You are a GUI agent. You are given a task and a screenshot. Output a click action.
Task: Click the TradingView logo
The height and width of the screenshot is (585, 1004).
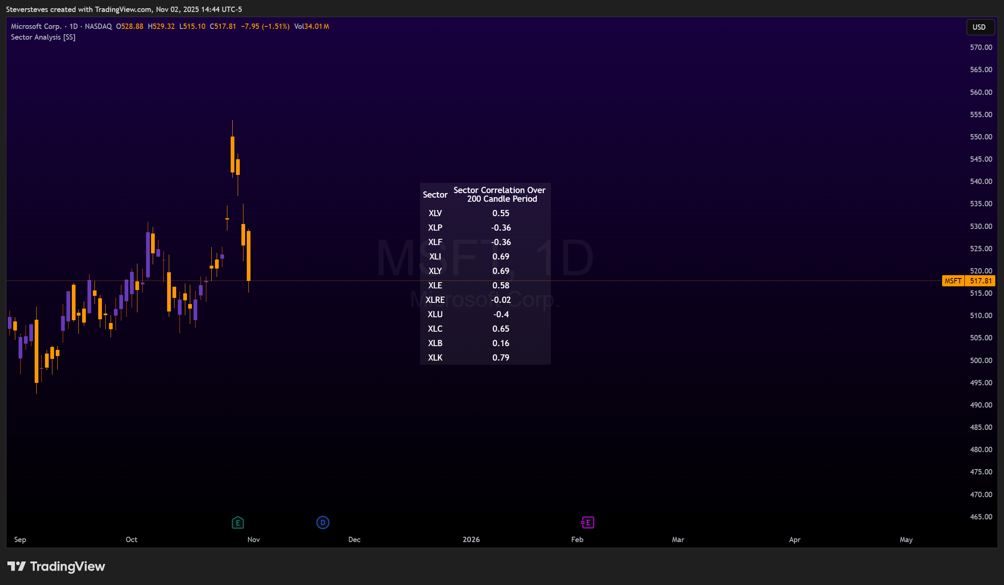coord(56,566)
